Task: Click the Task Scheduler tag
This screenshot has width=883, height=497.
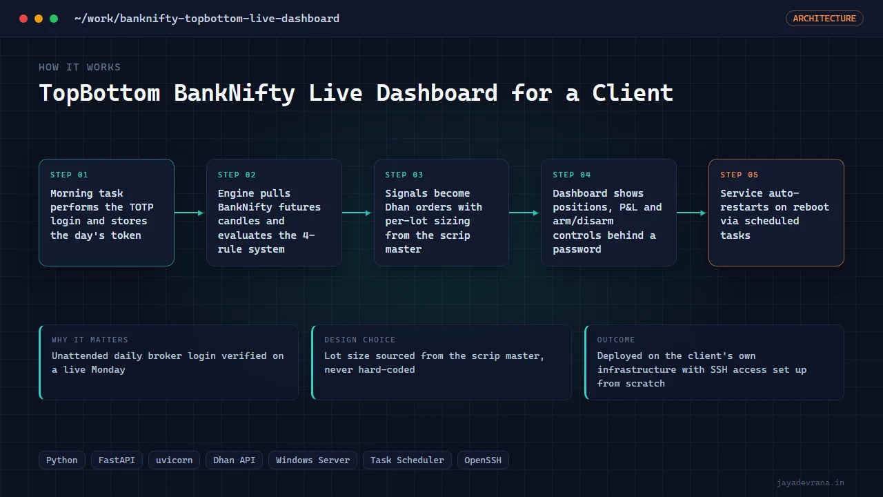Action: [407, 460]
